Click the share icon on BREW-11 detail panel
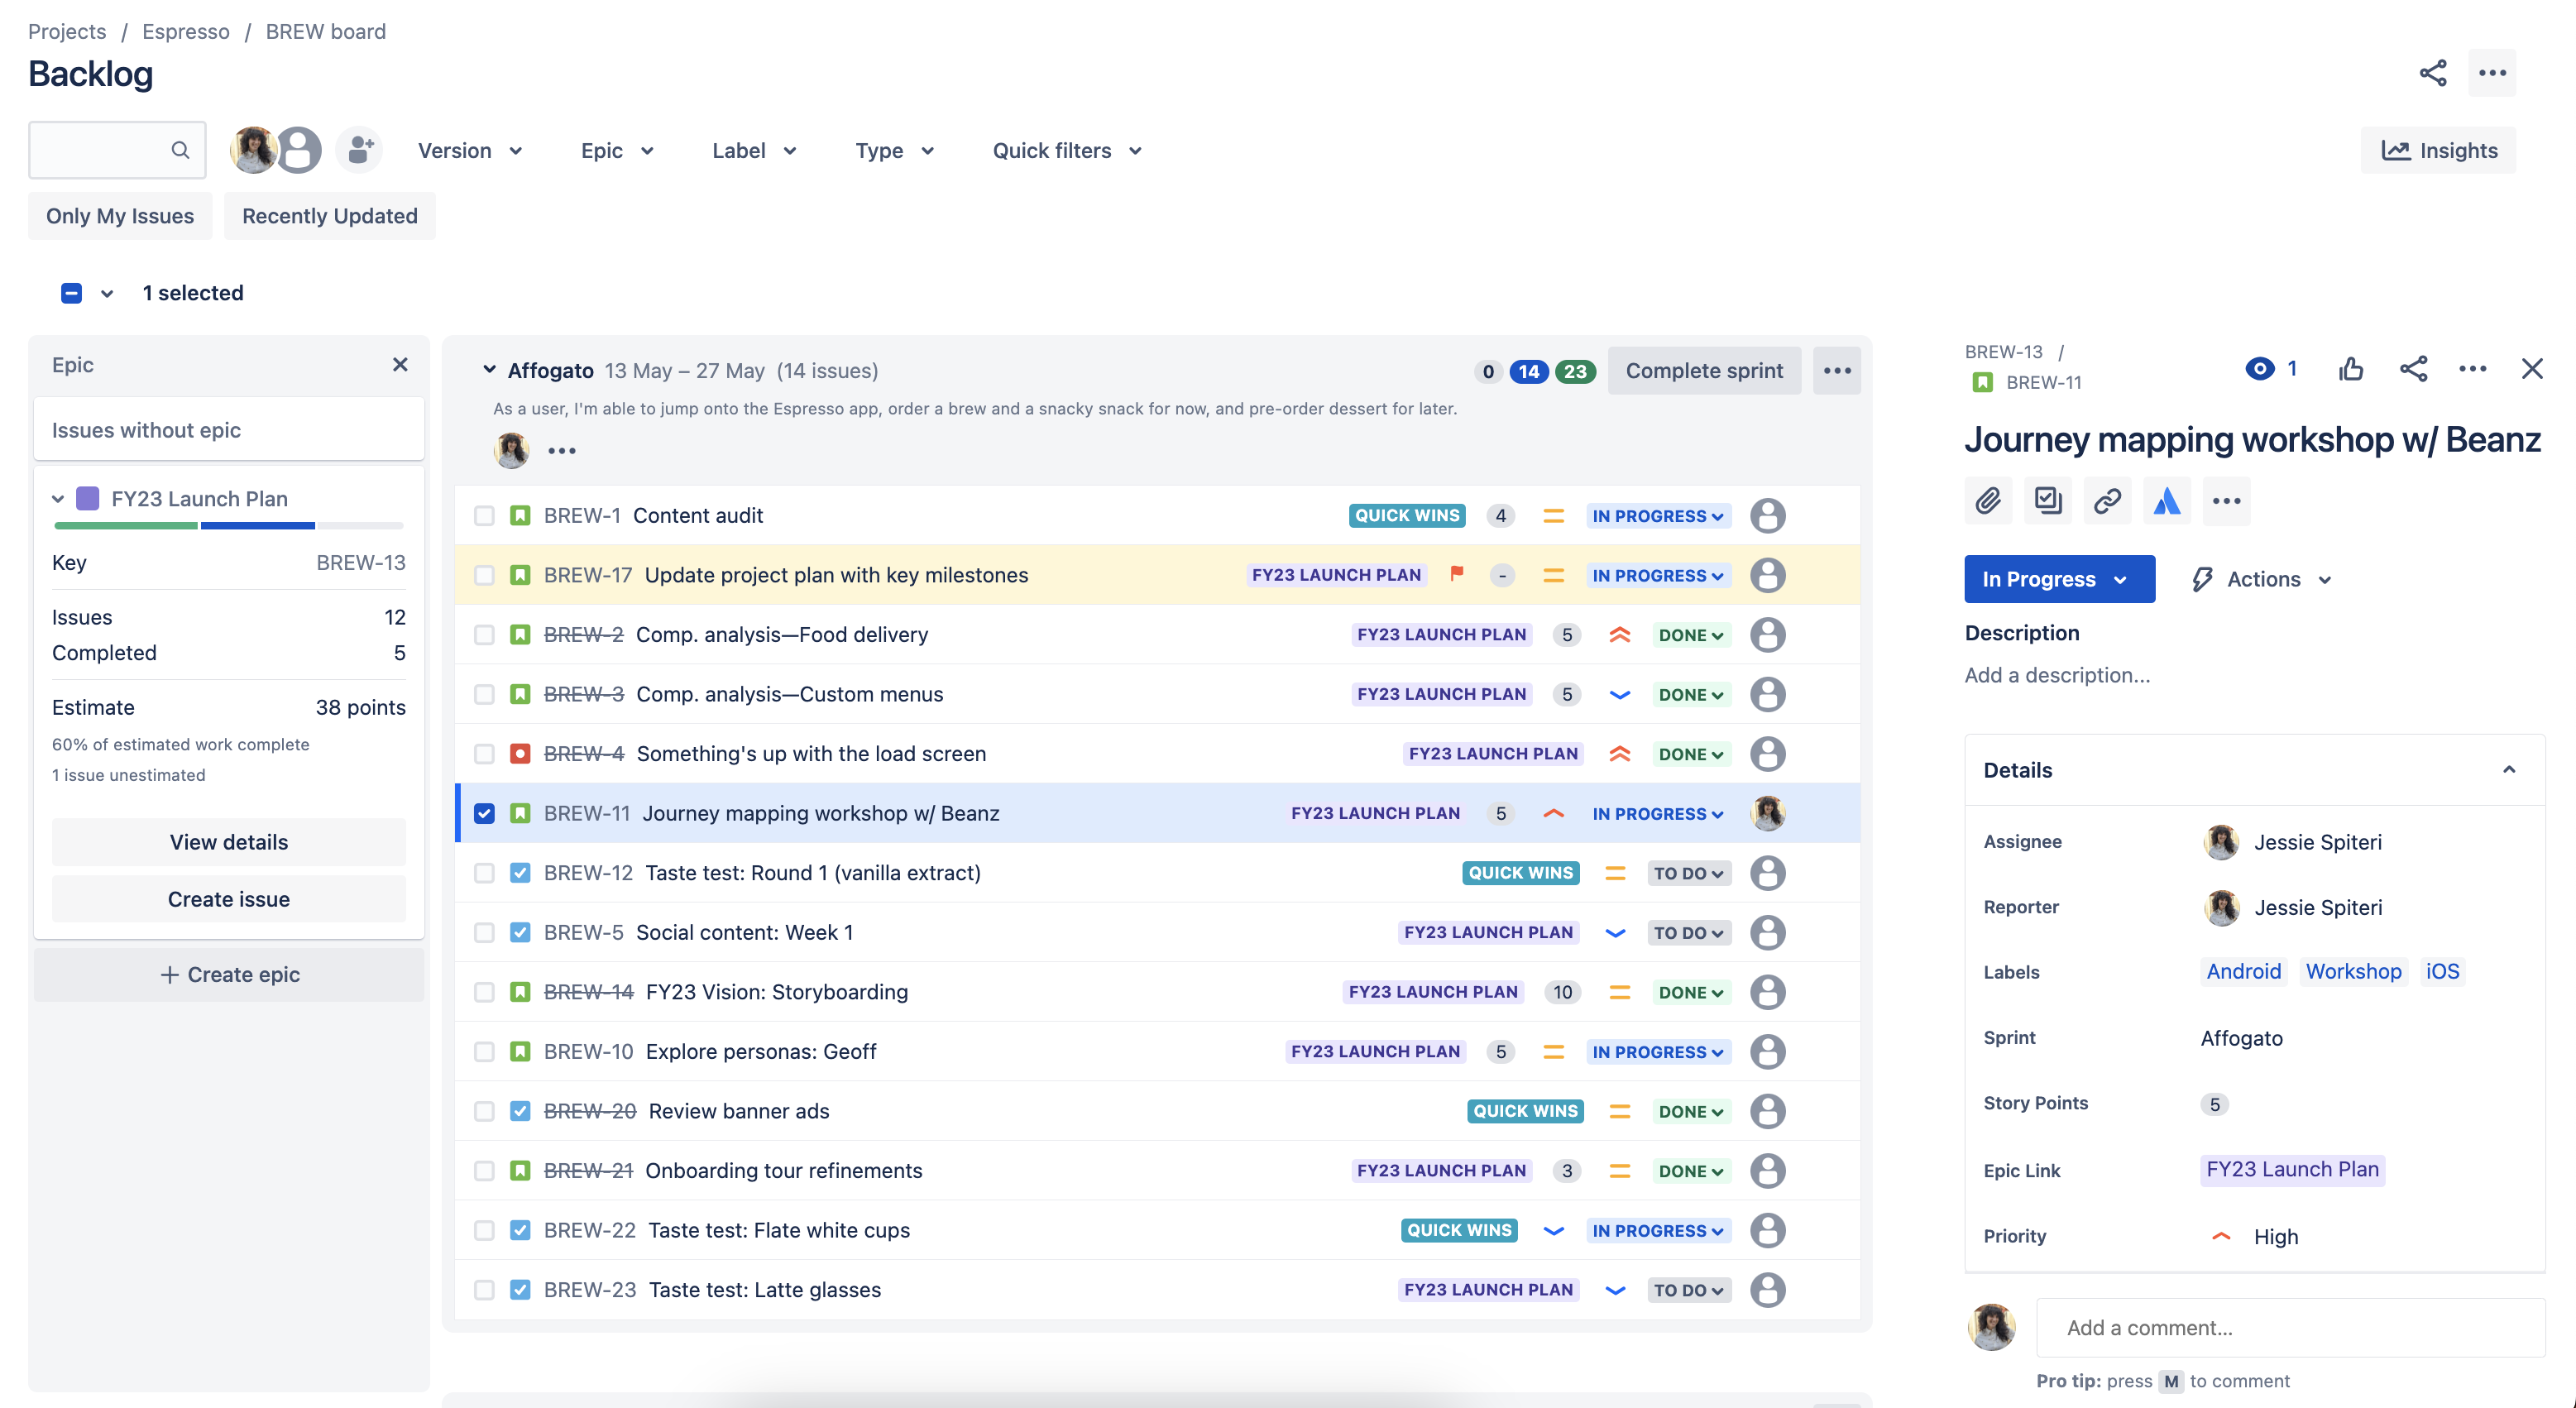2576x1408 pixels. coord(2411,367)
